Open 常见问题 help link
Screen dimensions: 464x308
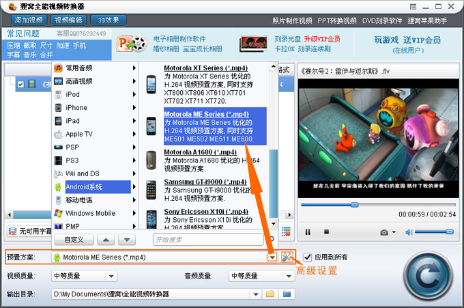tap(23, 33)
